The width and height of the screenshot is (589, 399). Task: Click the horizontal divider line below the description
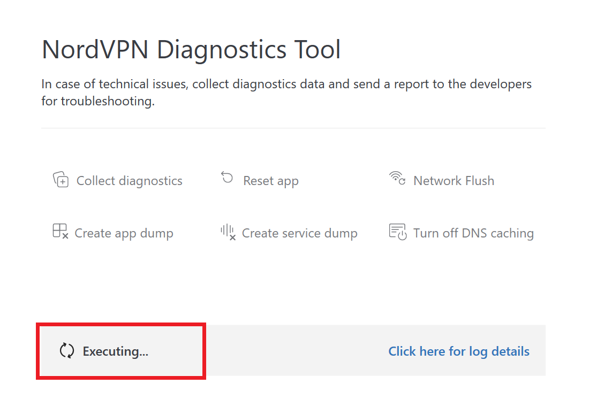pyautogui.click(x=293, y=128)
